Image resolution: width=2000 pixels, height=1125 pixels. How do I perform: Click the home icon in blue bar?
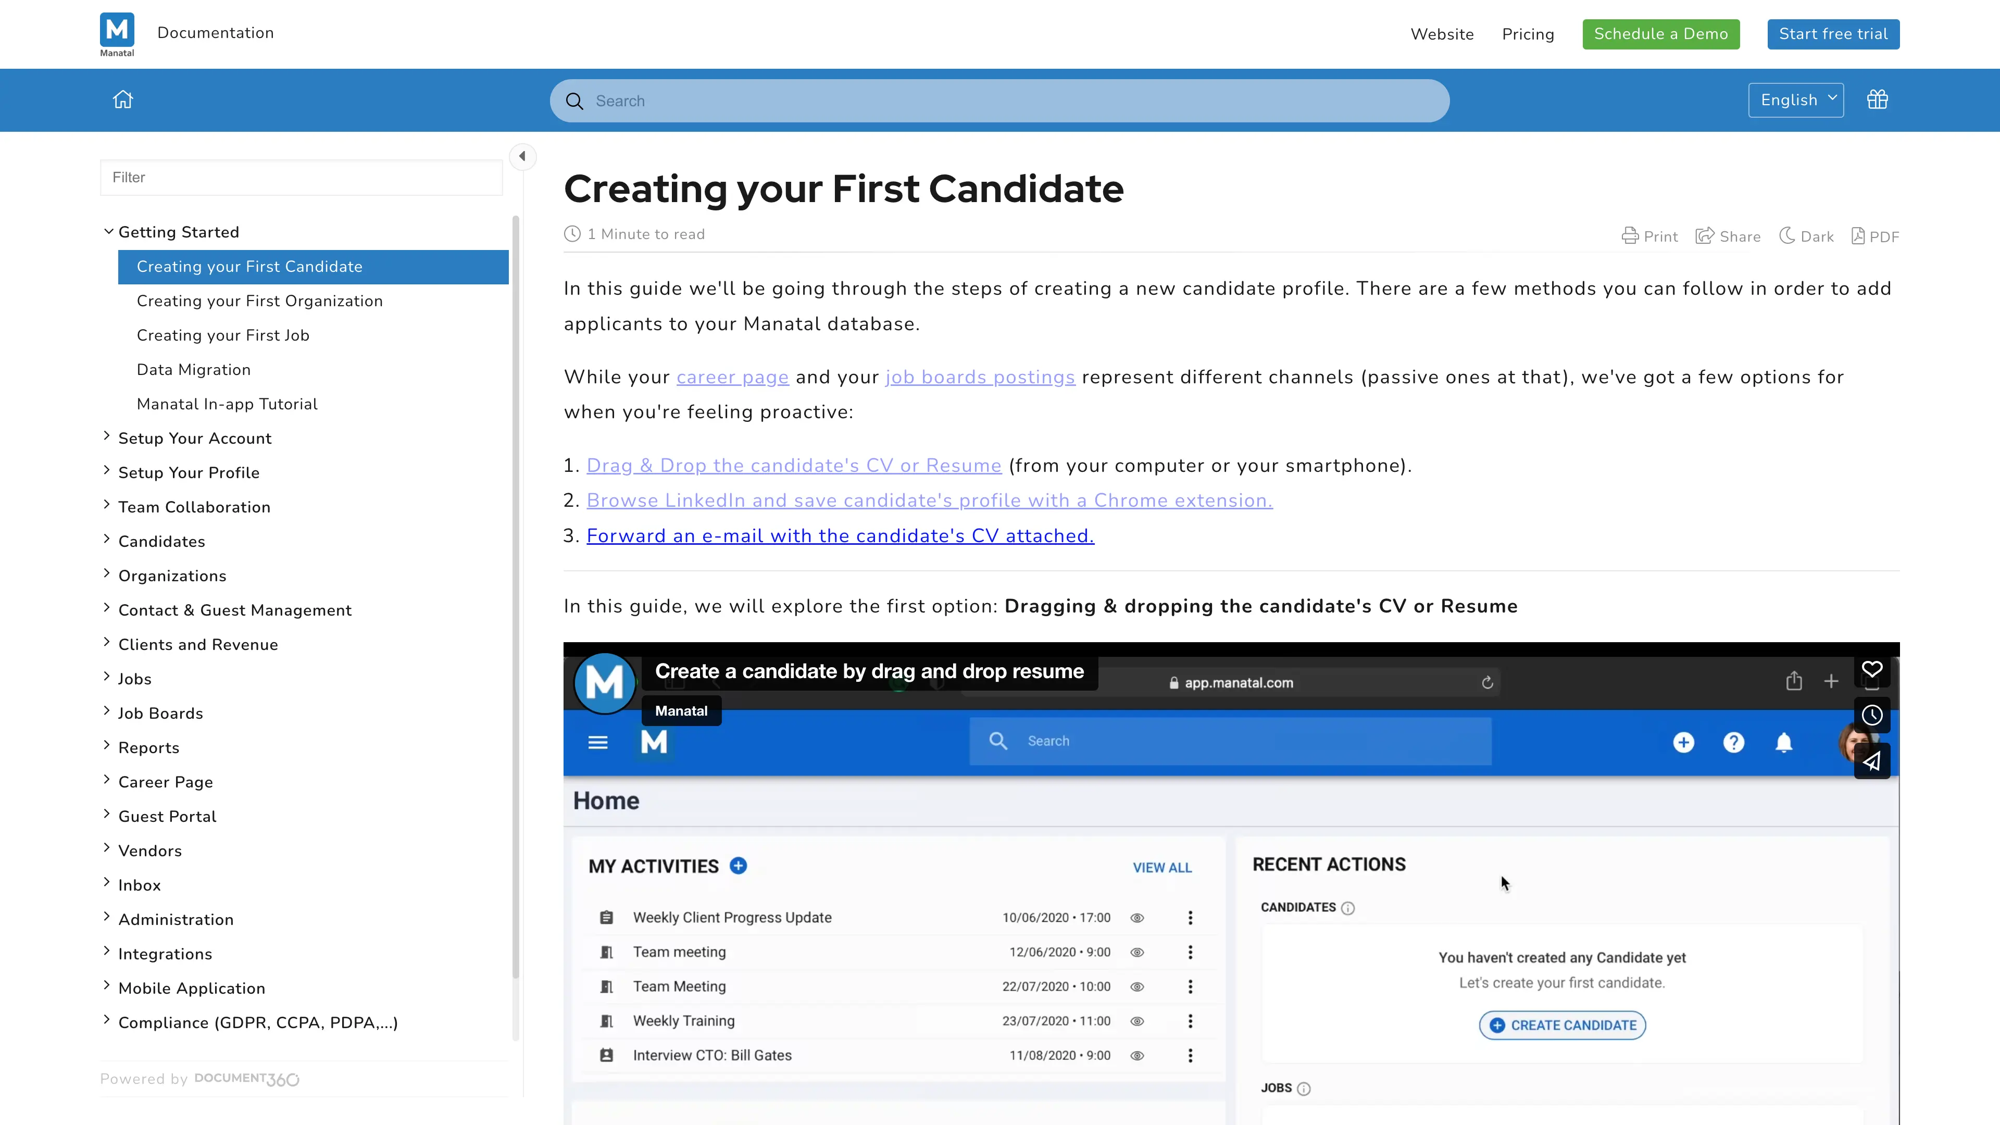click(123, 99)
